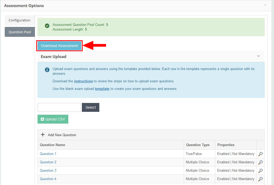Click magnifier icon for Question 4

click(260, 179)
